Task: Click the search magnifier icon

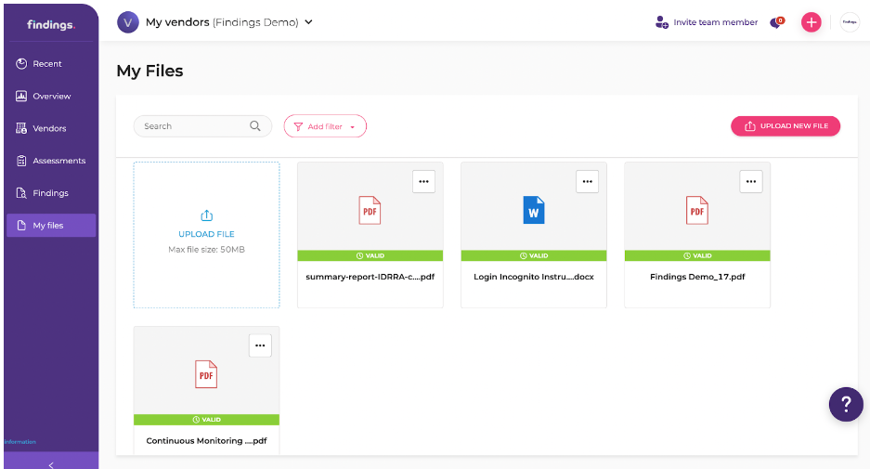Action: [255, 126]
